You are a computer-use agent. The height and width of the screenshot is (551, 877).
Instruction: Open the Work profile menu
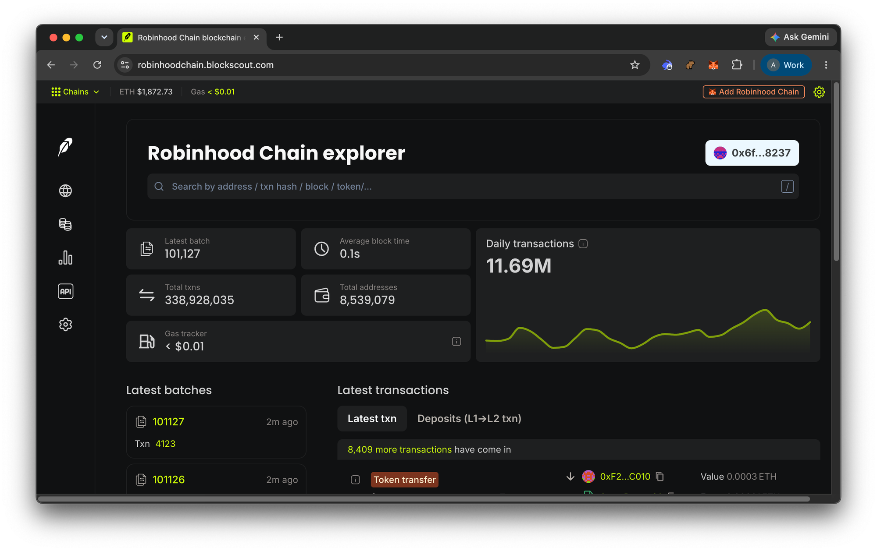pyautogui.click(x=786, y=65)
